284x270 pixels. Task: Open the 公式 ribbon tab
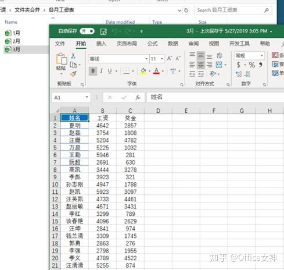(x=153, y=44)
